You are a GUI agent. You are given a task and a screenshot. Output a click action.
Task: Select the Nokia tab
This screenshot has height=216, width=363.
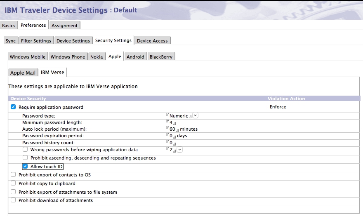[x=97, y=56]
